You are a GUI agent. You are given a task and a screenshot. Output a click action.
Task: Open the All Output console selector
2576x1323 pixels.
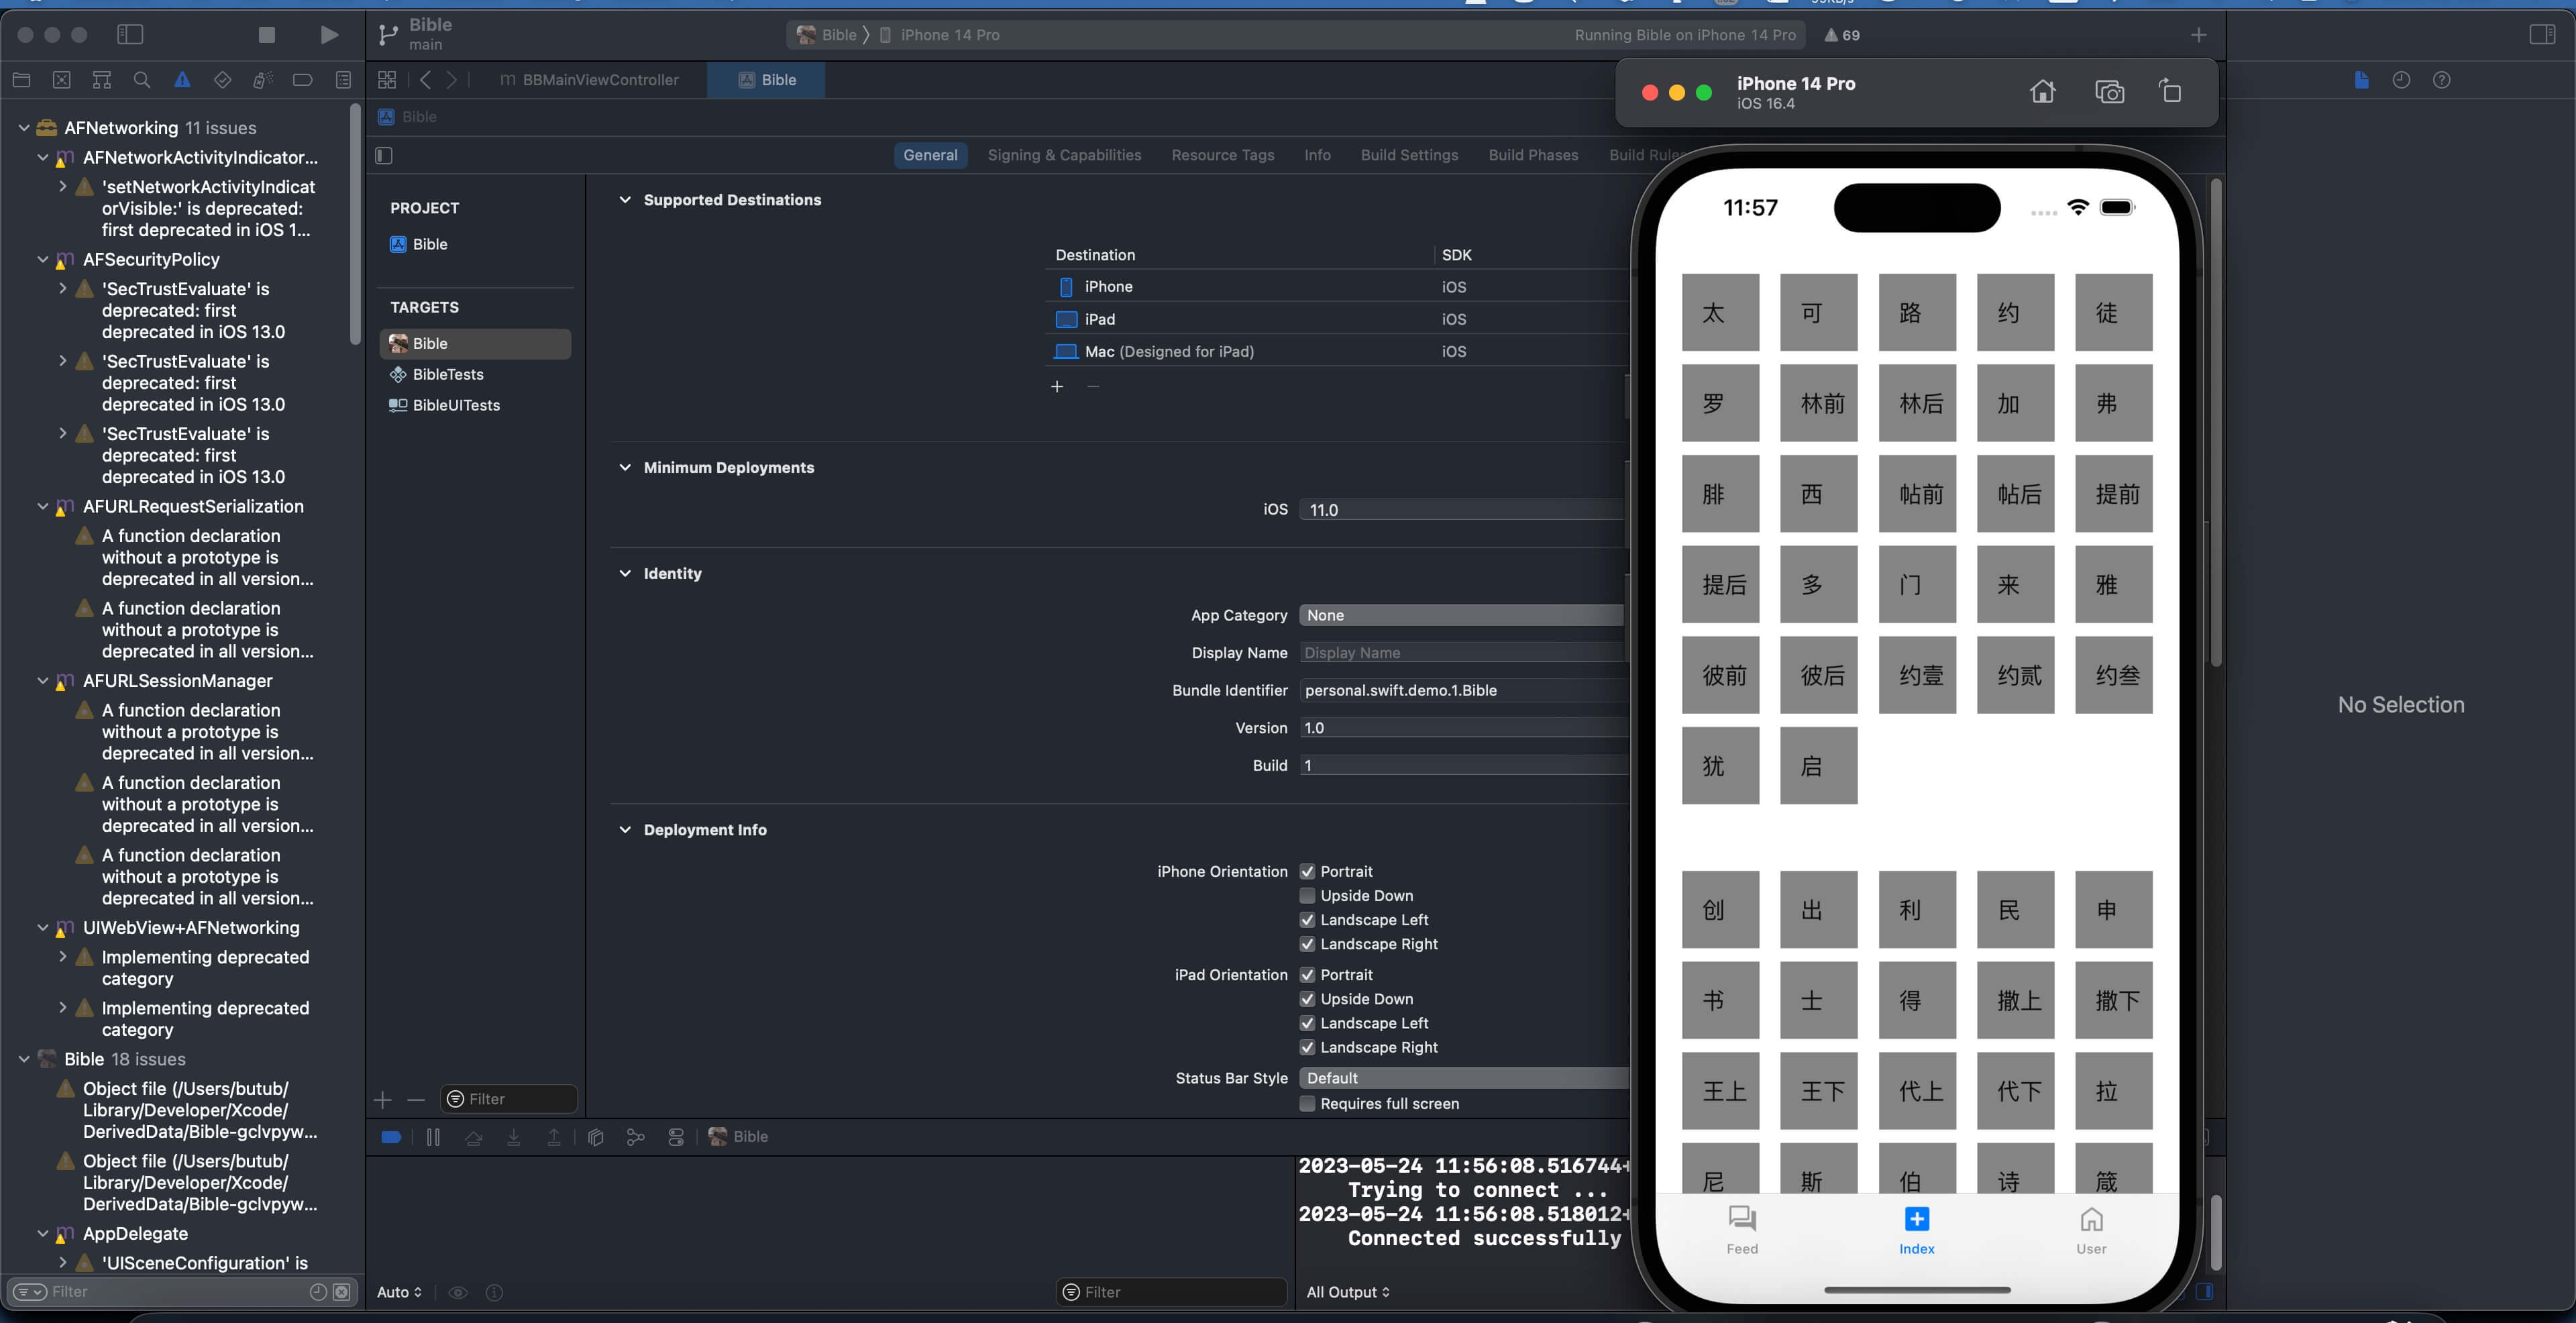[x=1348, y=1293]
